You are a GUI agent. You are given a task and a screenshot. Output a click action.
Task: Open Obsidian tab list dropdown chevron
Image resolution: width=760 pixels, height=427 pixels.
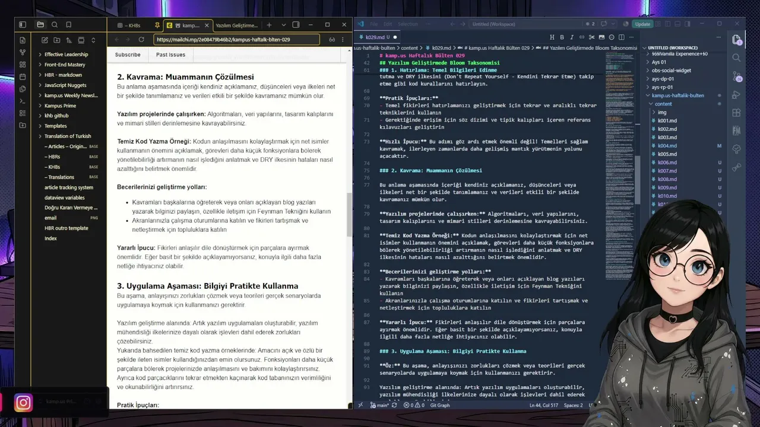283,25
